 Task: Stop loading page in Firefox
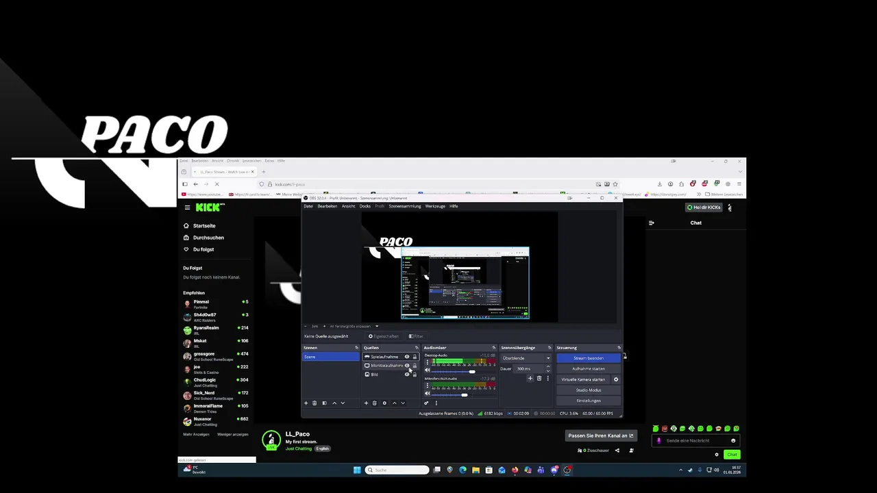(217, 184)
